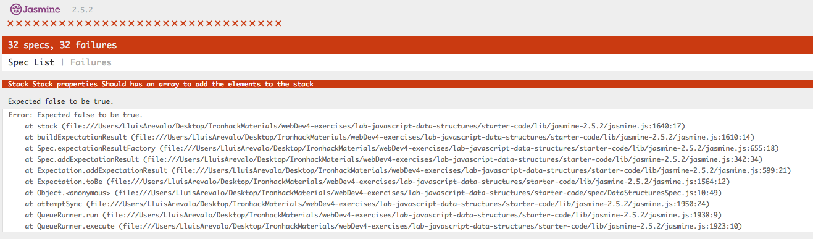Click the first red X failed spec symbol
Viewport: 813px width, 239px height.
tap(10, 24)
